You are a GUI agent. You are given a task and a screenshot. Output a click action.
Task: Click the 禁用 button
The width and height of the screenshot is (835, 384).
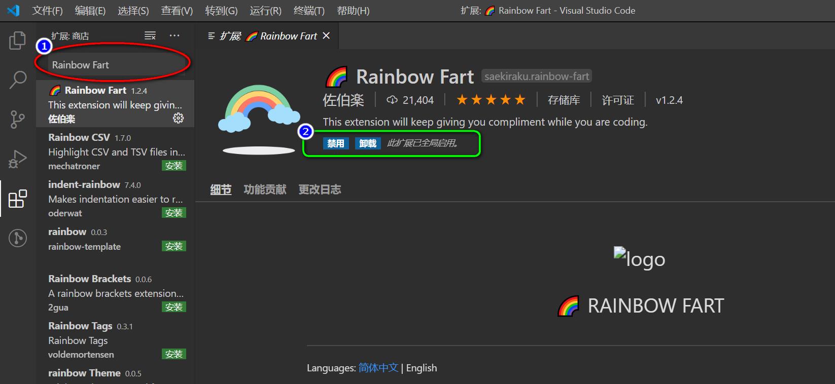[x=336, y=143]
